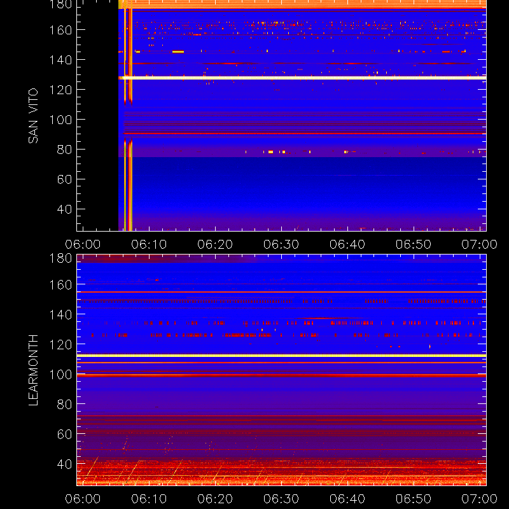Click 06:00 time label under SAN VITO plot
509x509 pixels.
83,244
